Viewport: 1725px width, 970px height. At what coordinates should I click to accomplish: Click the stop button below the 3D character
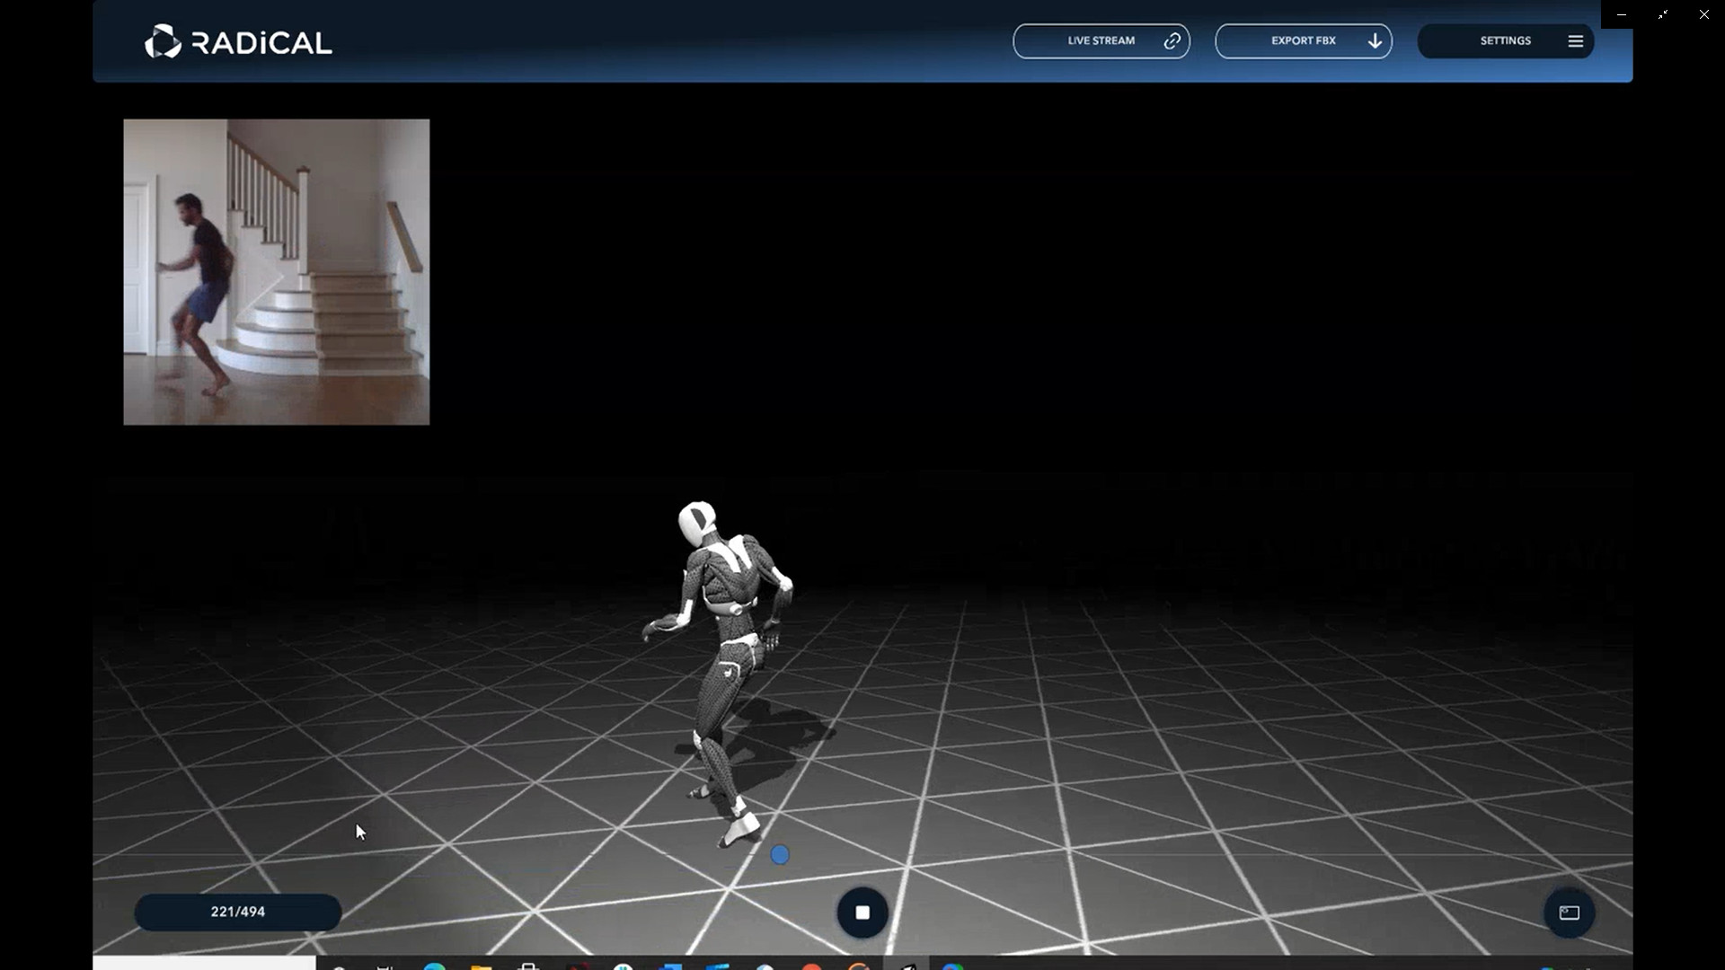click(862, 913)
